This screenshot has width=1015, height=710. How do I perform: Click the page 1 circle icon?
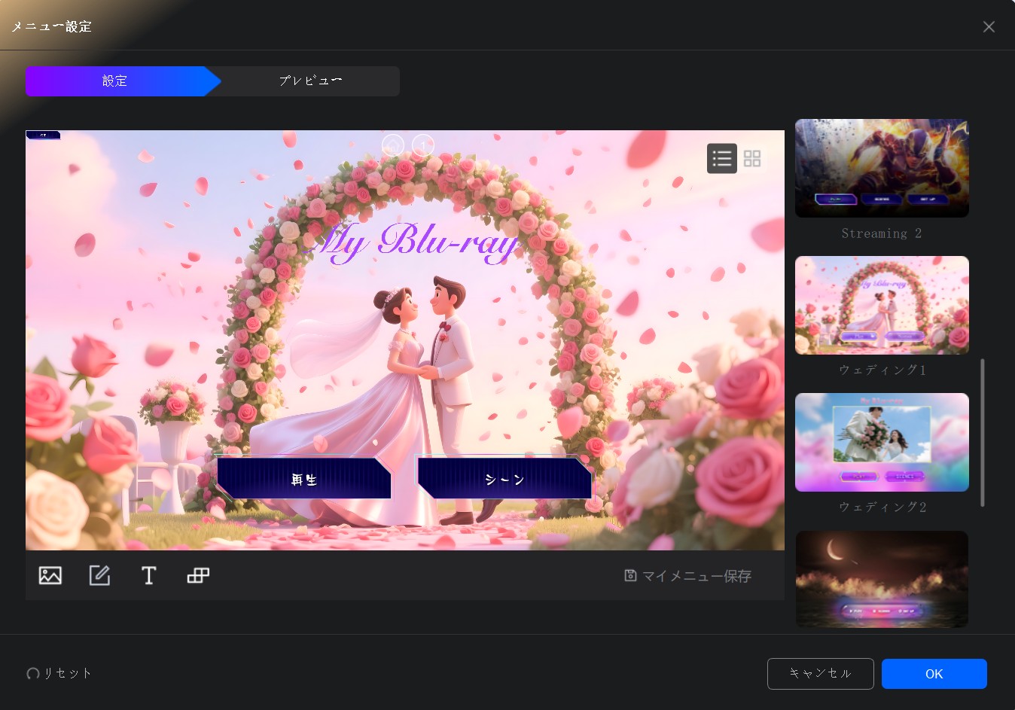pyautogui.click(x=423, y=145)
